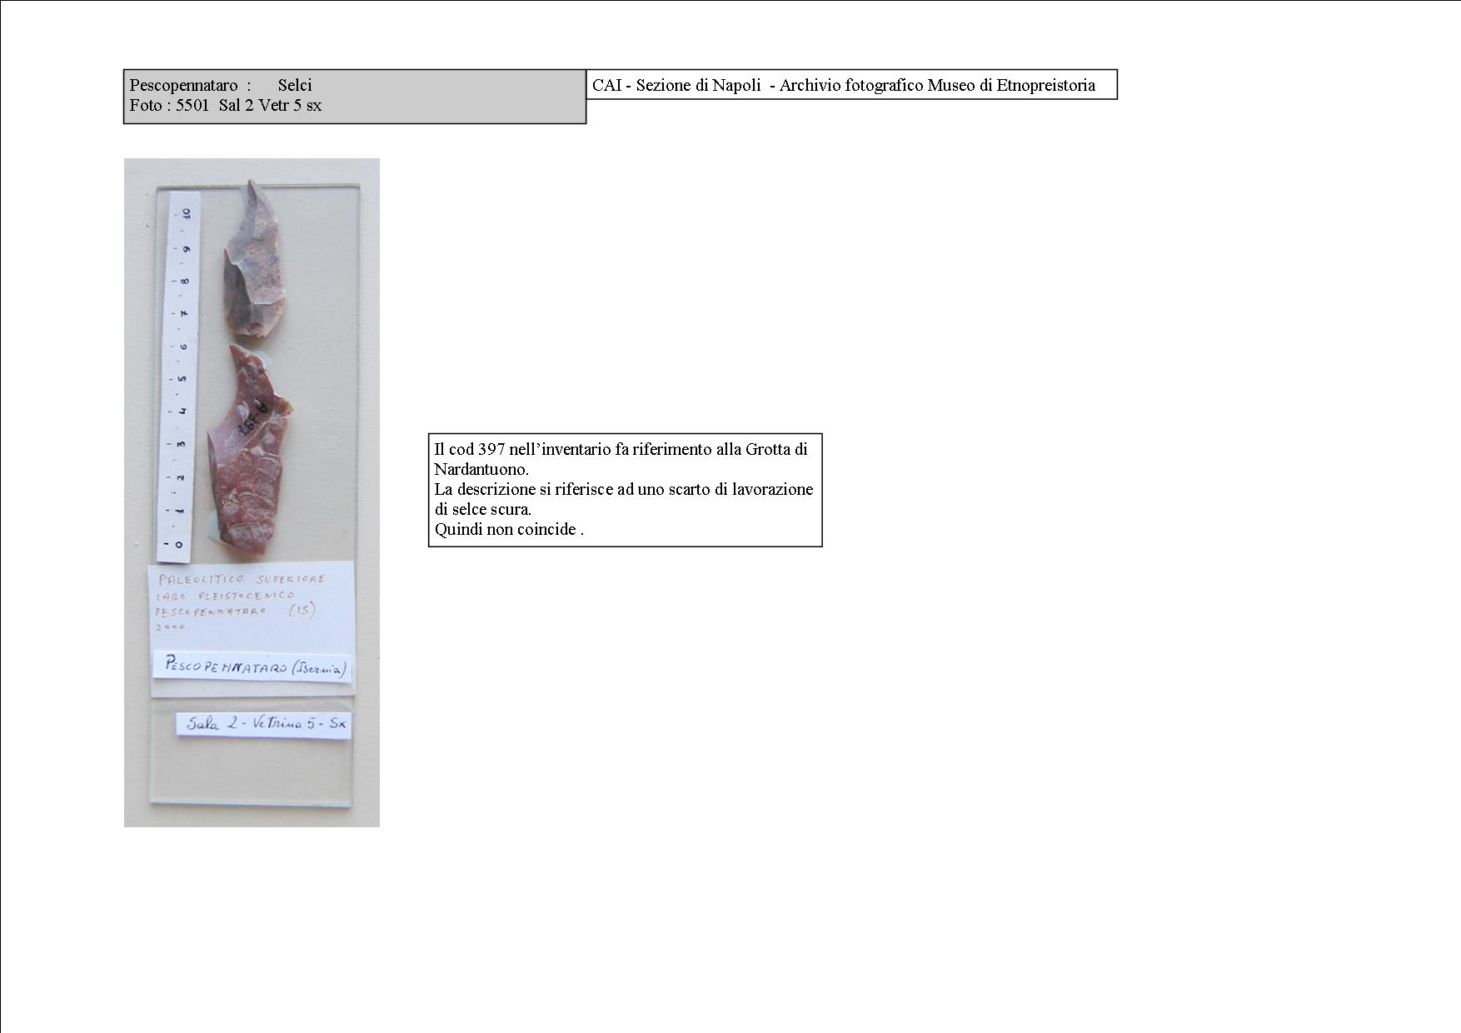Select the text 'Foto : 5501 Sal 2 Vetr 5 sx'
The image size is (1461, 1033).
pos(226,106)
